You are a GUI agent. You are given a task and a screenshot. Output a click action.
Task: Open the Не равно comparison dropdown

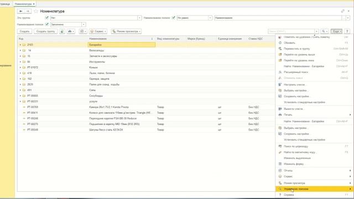point(210,18)
